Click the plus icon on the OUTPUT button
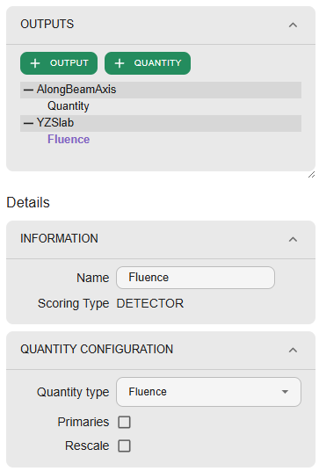319x471 pixels. point(35,63)
